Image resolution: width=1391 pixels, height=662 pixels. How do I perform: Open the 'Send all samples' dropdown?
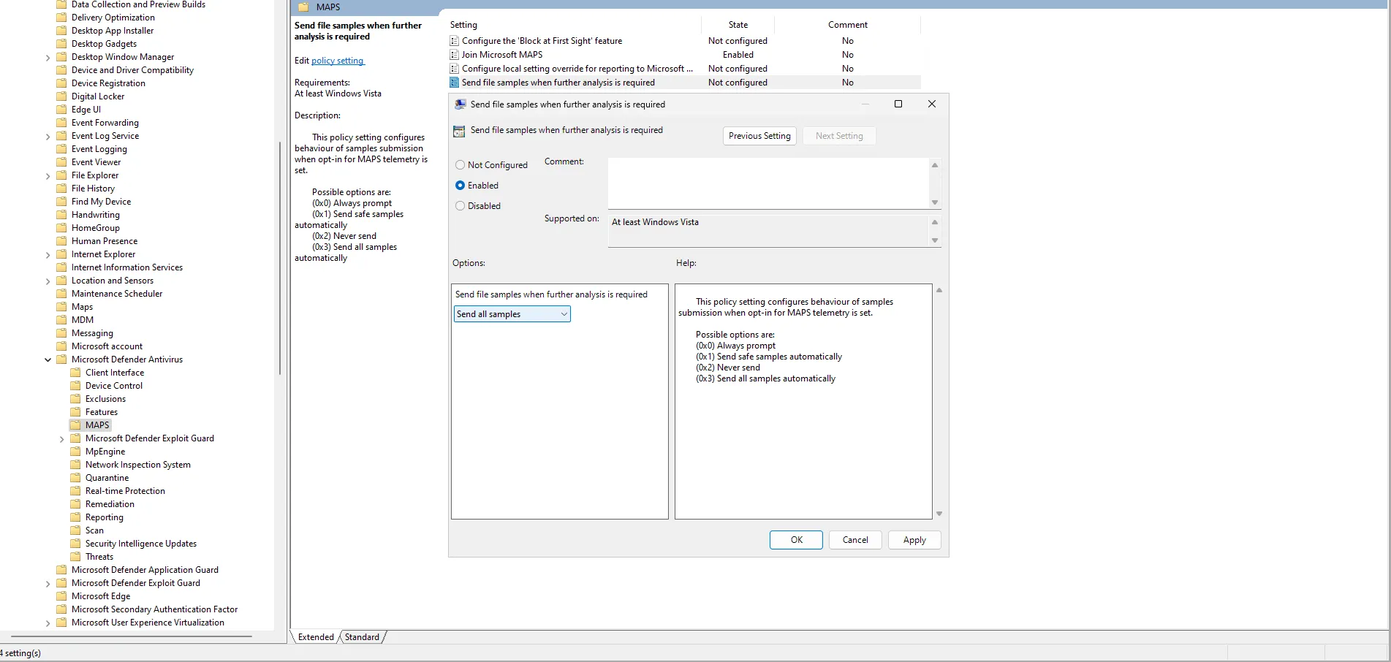click(x=512, y=314)
